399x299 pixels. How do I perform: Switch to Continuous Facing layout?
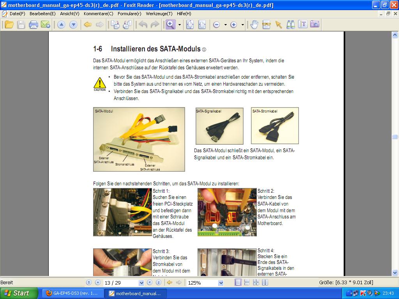click(265, 283)
